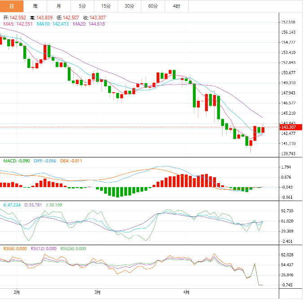Switch to the 5分 interval tab
The width and height of the screenshot is (303, 300).
(82, 6)
